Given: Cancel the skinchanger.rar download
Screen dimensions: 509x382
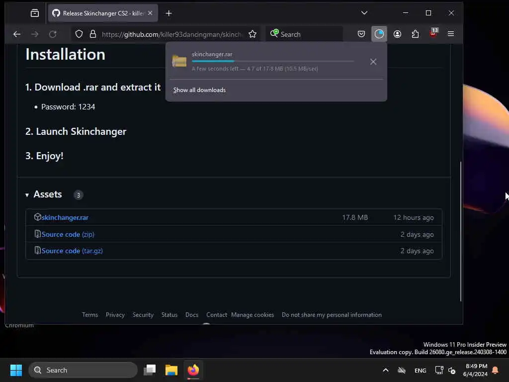Looking at the screenshot, I should point(373,62).
